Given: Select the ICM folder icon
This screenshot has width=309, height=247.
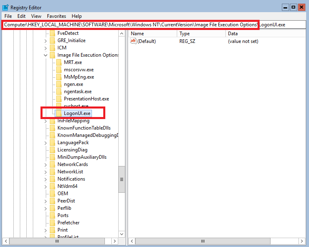Looking at the screenshot, I should point(52,48).
